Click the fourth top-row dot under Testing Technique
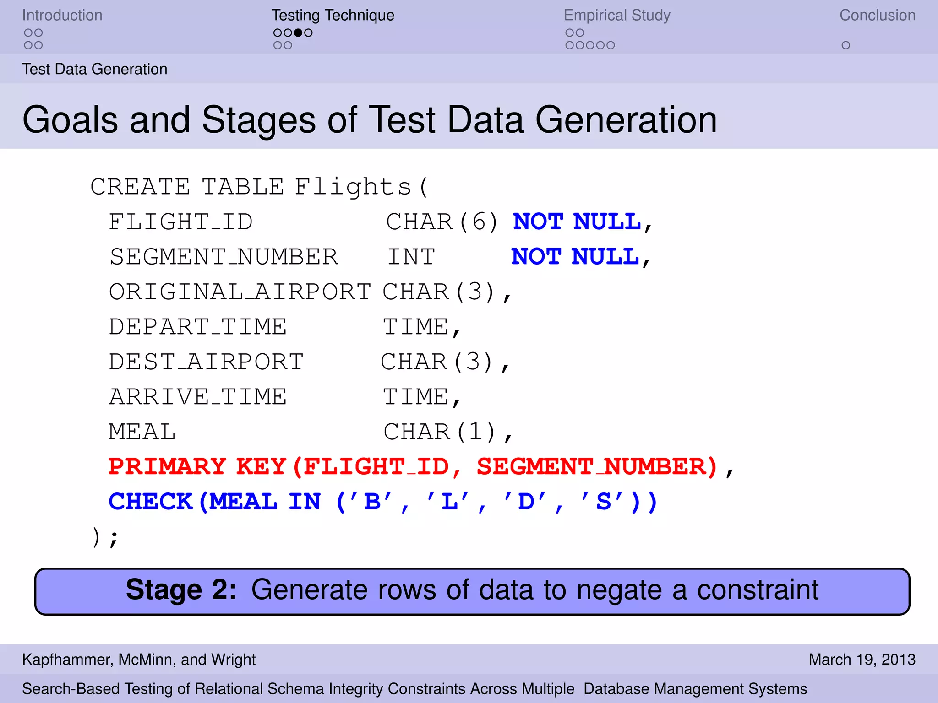 pos(308,33)
